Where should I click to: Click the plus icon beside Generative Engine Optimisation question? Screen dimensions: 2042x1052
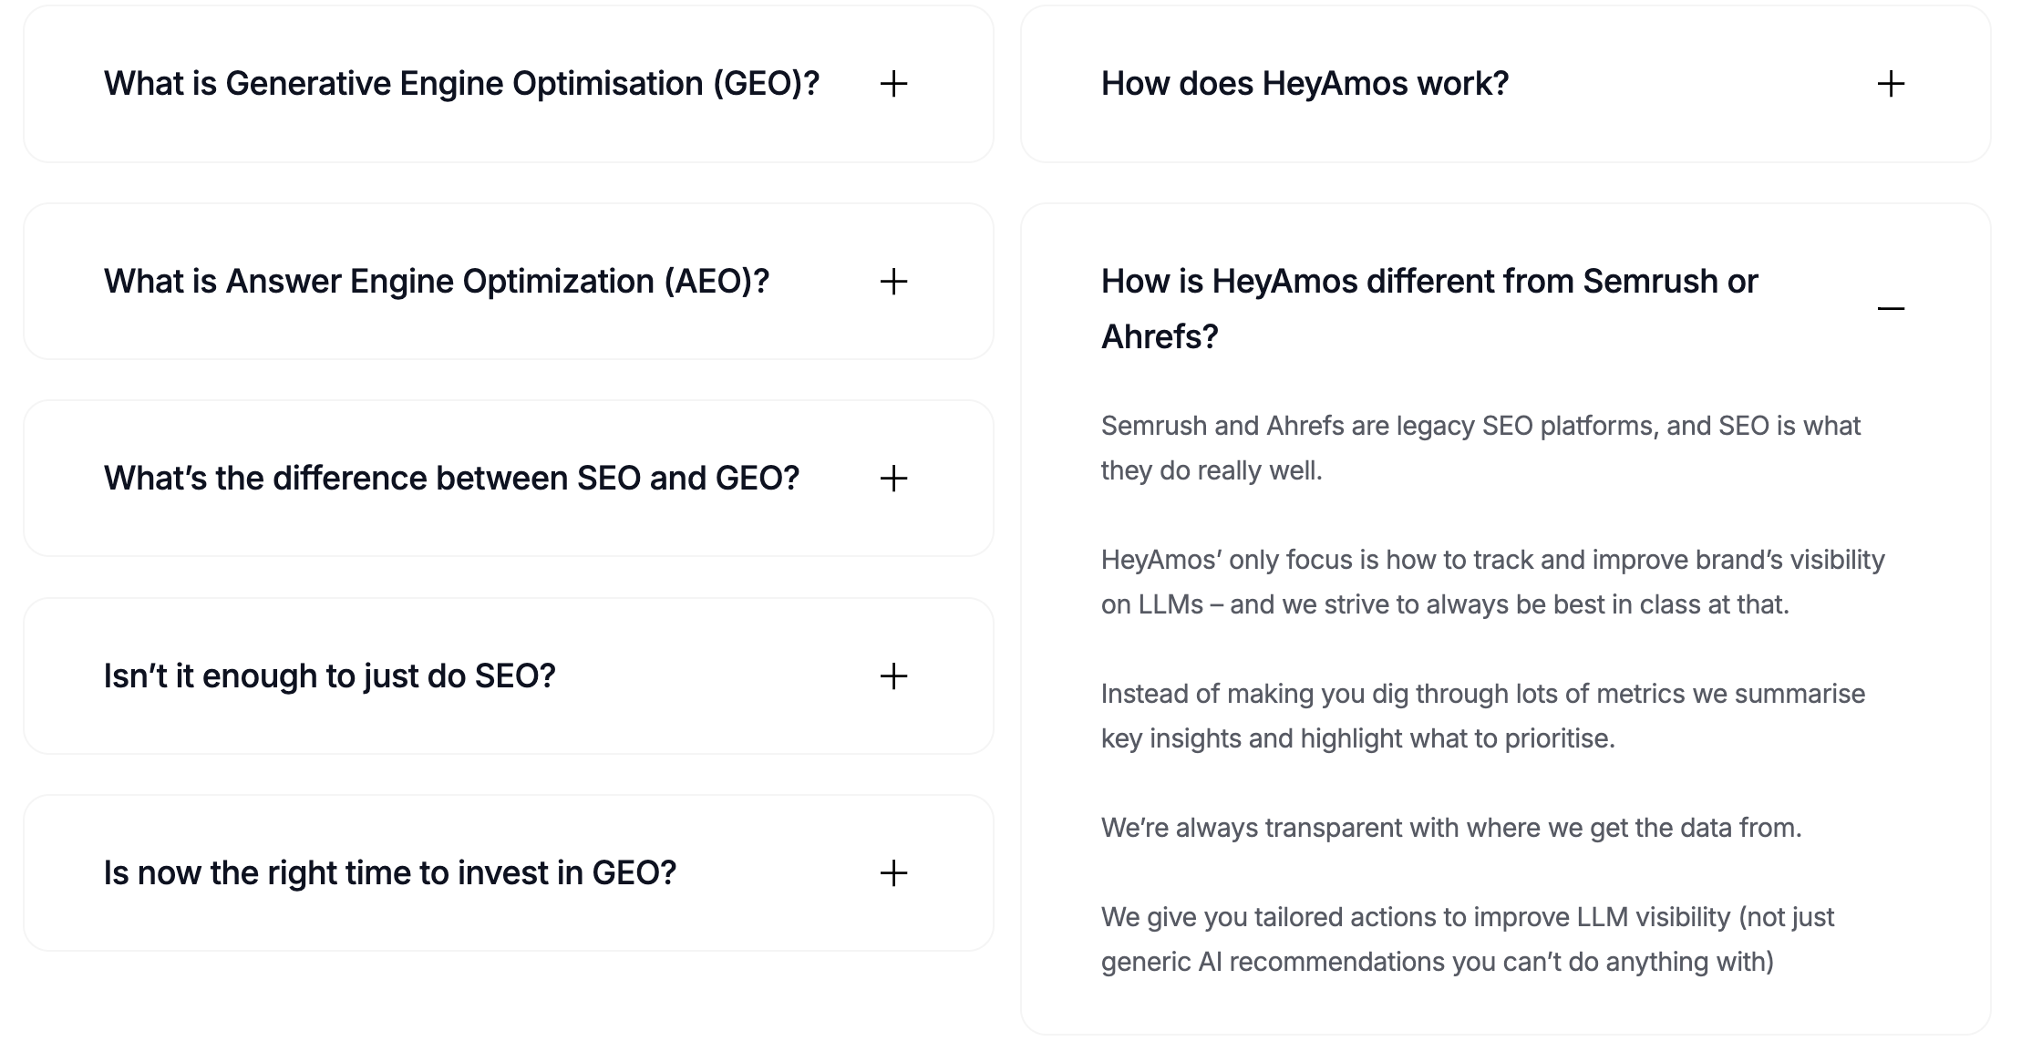tap(893, 84)
